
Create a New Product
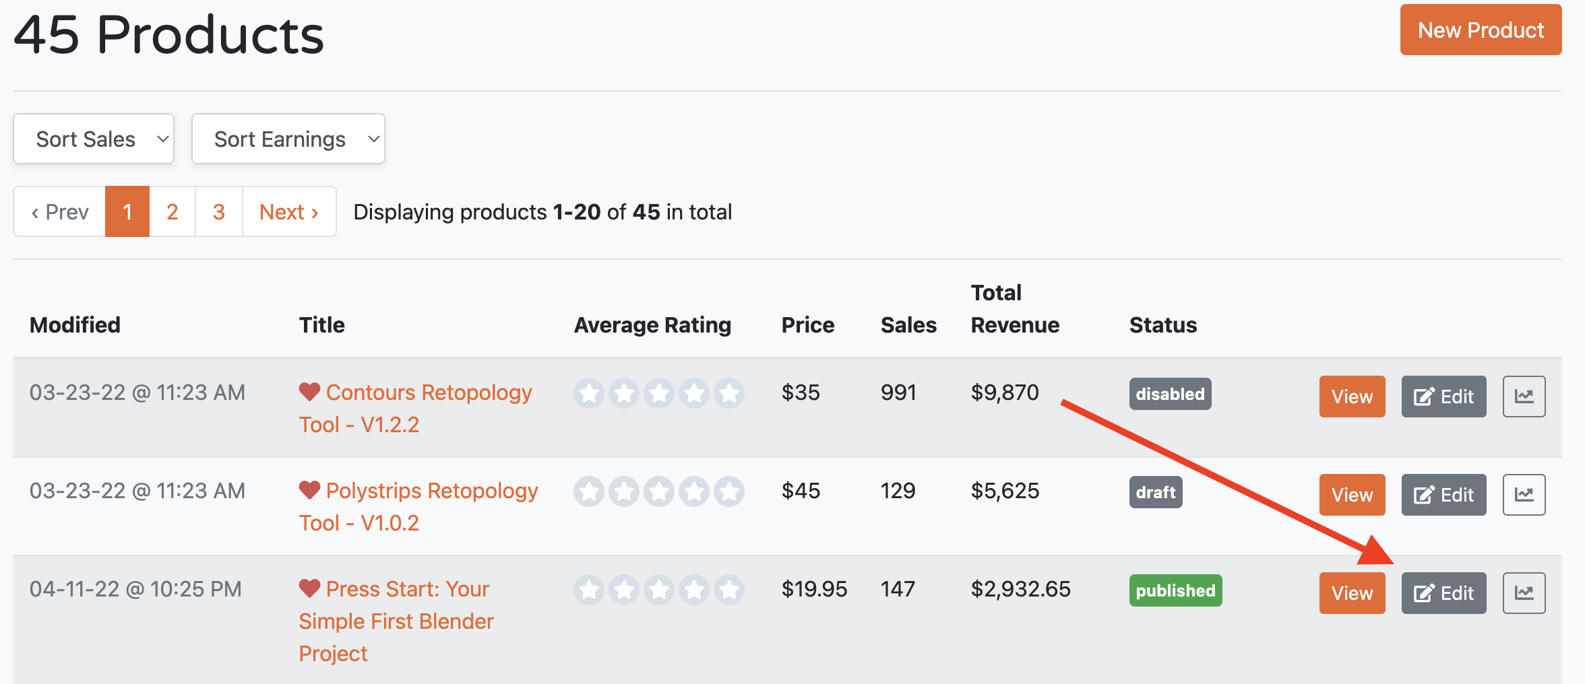click(x=1480, y=30)
